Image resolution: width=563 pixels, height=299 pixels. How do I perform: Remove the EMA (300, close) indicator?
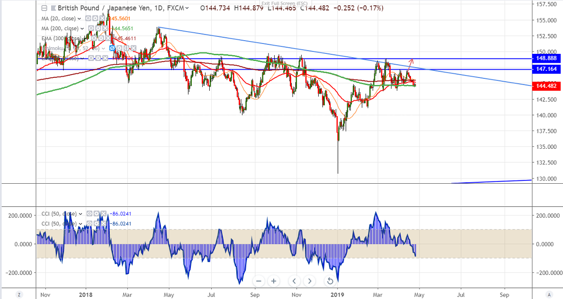point(108,38)
